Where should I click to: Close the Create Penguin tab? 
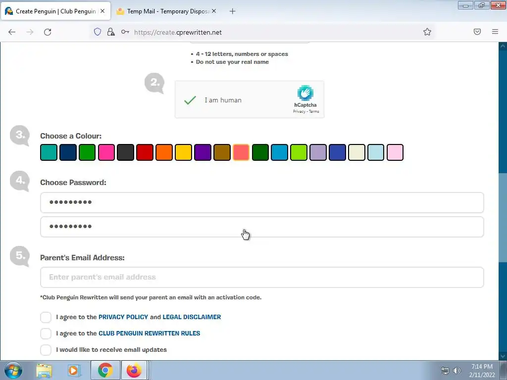click(x=102, y=11)
